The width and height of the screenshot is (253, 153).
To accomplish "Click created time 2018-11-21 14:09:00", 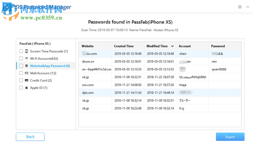I will (128, 85).
